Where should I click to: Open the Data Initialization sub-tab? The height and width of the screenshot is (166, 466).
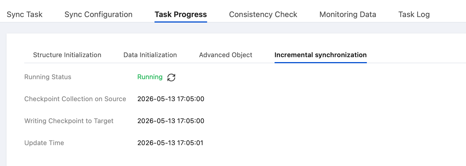click(150, 55)
